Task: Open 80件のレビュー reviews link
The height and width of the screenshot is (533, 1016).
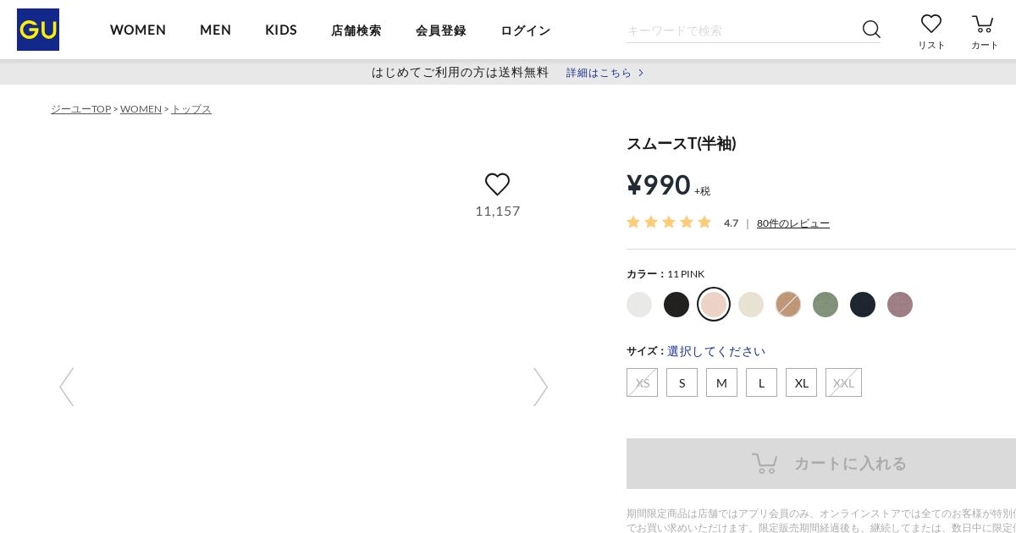Action: [793, 223]
